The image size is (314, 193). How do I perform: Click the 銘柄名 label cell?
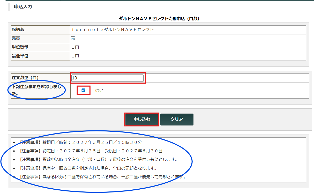click(x=40, y=30)
